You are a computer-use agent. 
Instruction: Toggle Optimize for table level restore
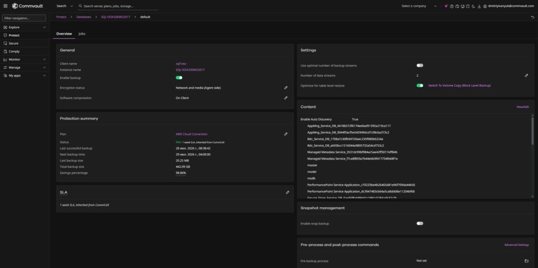tap(420, 85)
